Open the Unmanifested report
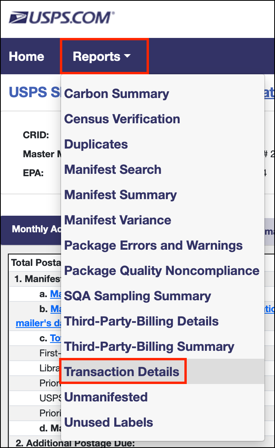275x448 pixels. 106,397
